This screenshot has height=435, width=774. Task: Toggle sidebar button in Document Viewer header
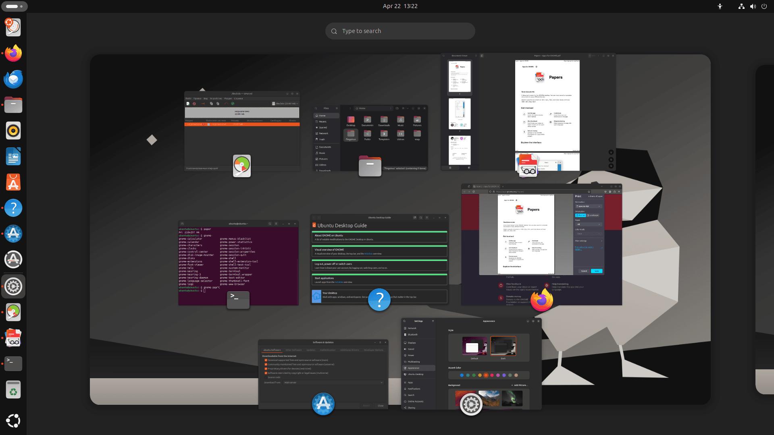pos(482,56)
